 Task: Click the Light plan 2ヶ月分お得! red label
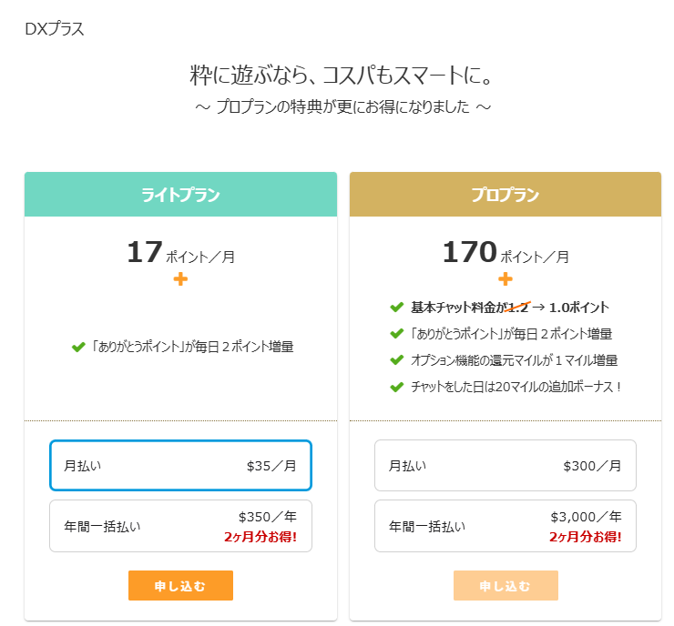coord(260,537)
